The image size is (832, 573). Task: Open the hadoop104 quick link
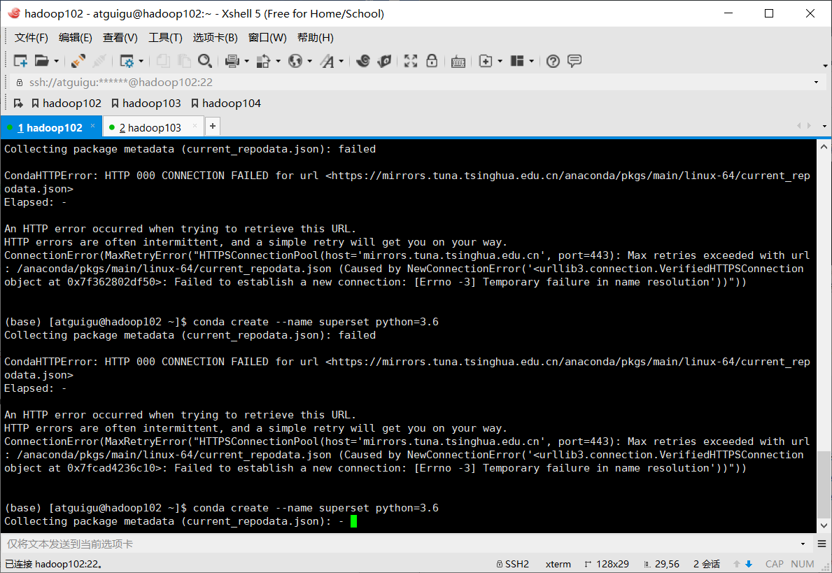(226, 104)
